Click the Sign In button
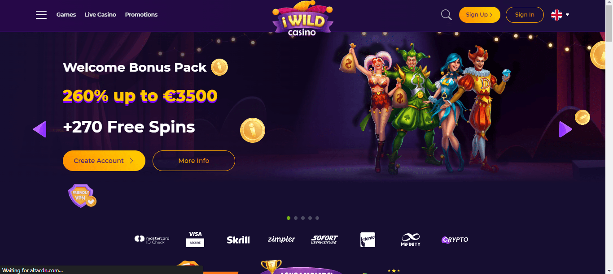 [x=525, y=15]
